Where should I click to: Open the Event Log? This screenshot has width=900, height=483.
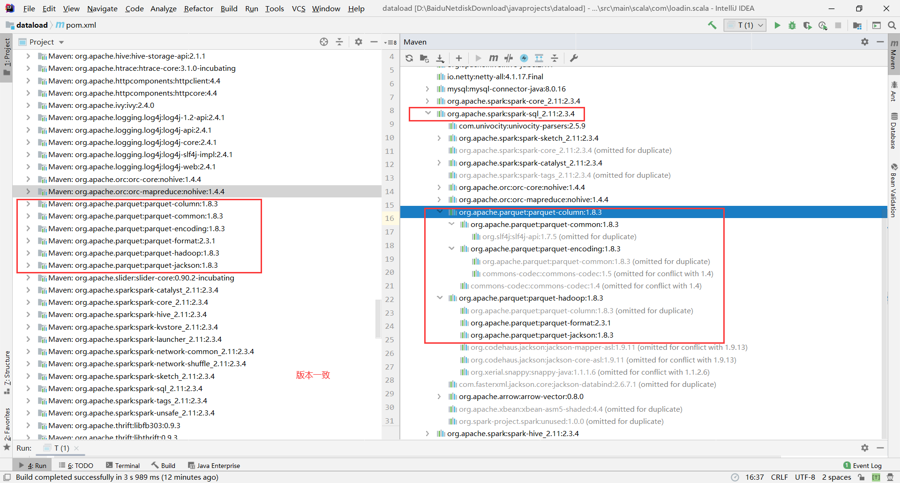862,465
